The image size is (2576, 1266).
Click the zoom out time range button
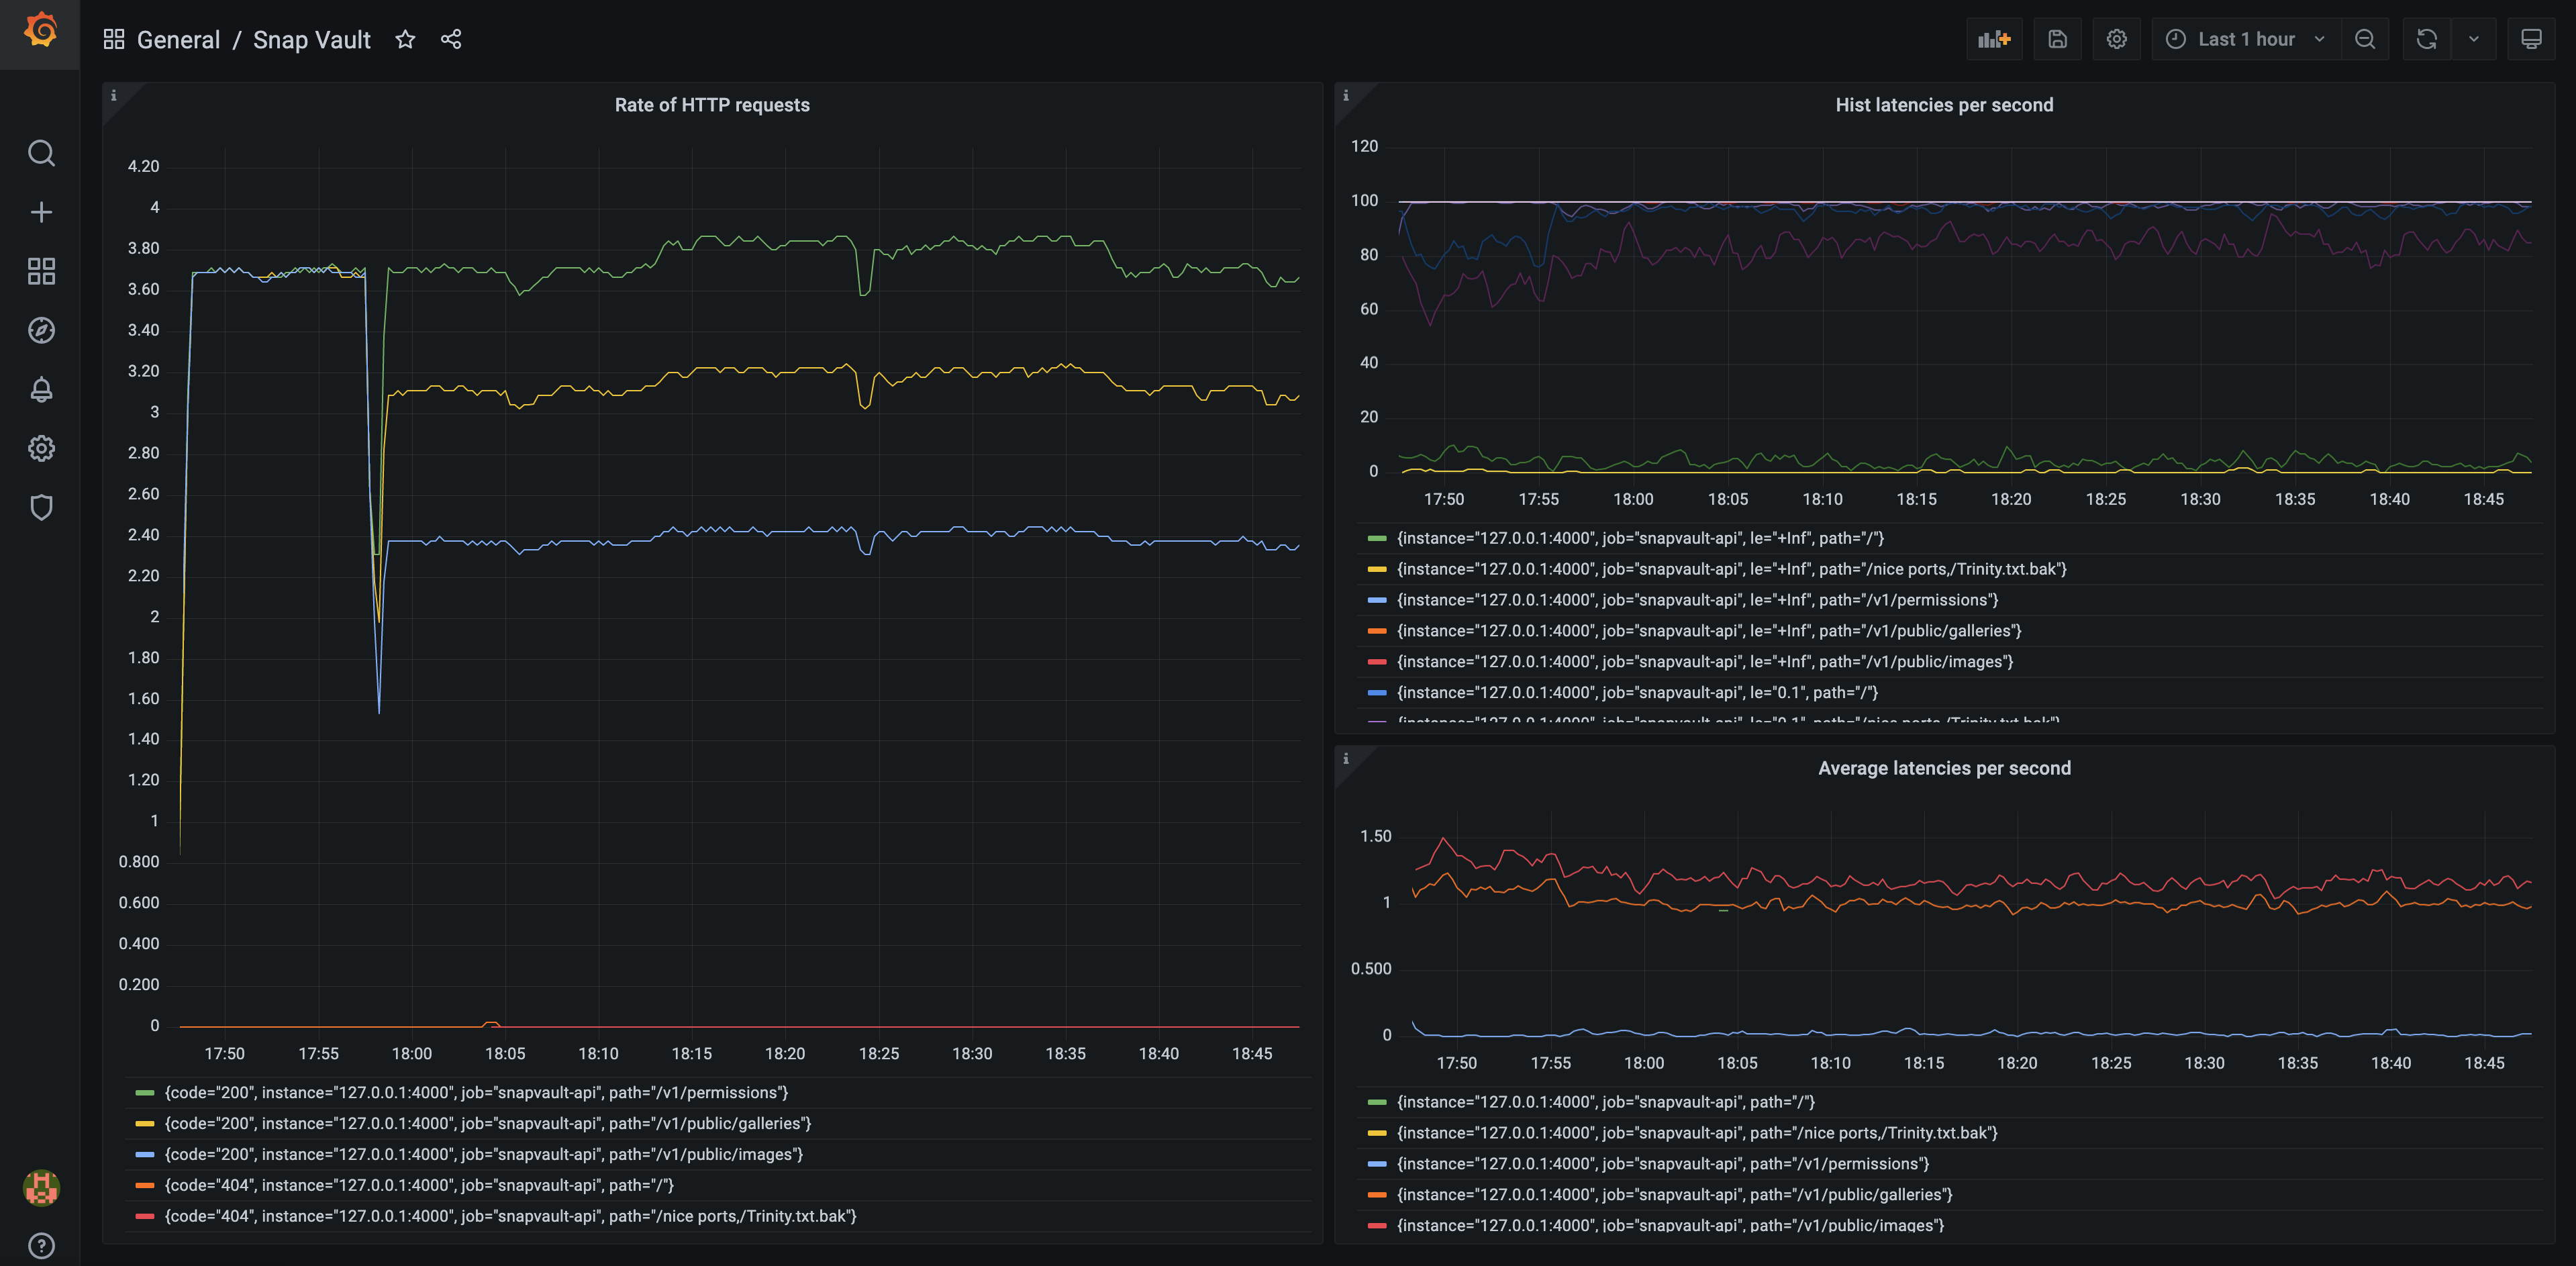tap(2364, 39)
